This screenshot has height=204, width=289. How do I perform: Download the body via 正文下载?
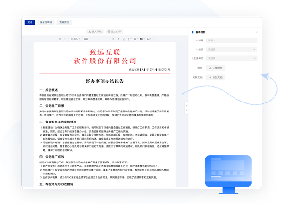95,31
